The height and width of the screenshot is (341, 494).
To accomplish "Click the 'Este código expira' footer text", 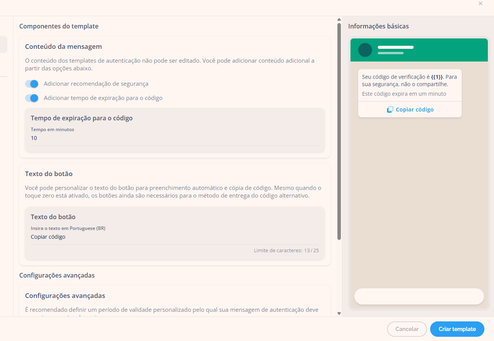I will (404, 94).
